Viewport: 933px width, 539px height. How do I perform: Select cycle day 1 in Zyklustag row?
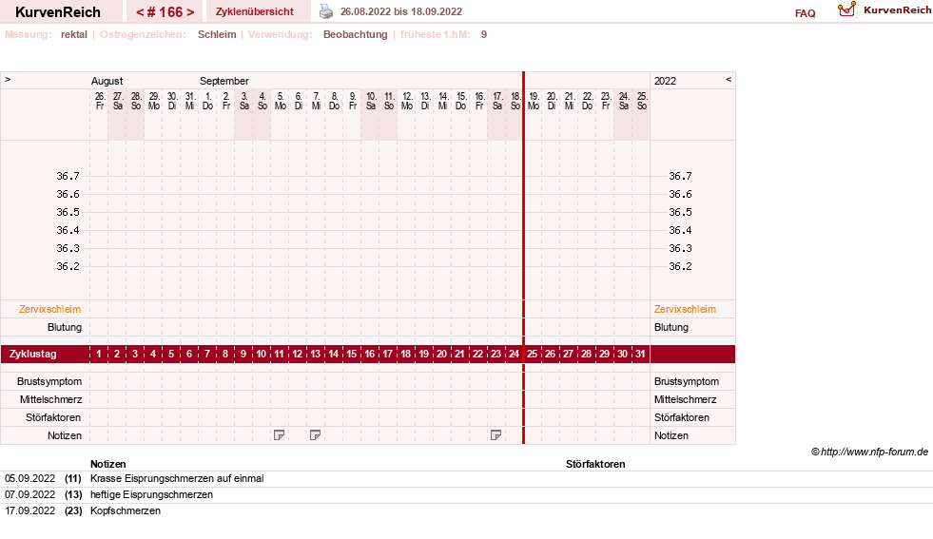(x=99, y=354)
